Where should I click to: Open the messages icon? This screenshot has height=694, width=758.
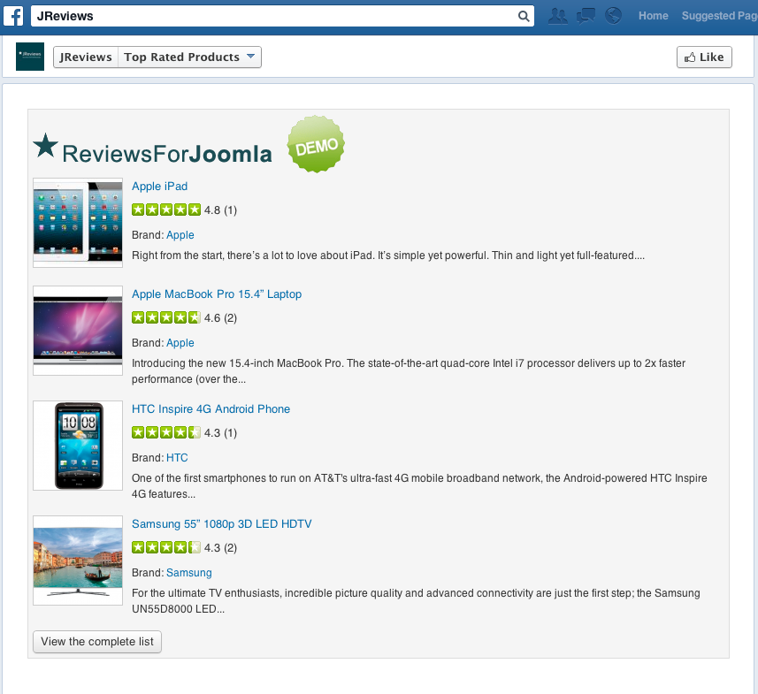pos(586,16)
